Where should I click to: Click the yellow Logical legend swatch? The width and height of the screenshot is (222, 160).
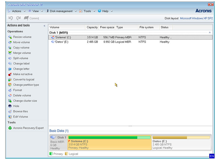66,154
